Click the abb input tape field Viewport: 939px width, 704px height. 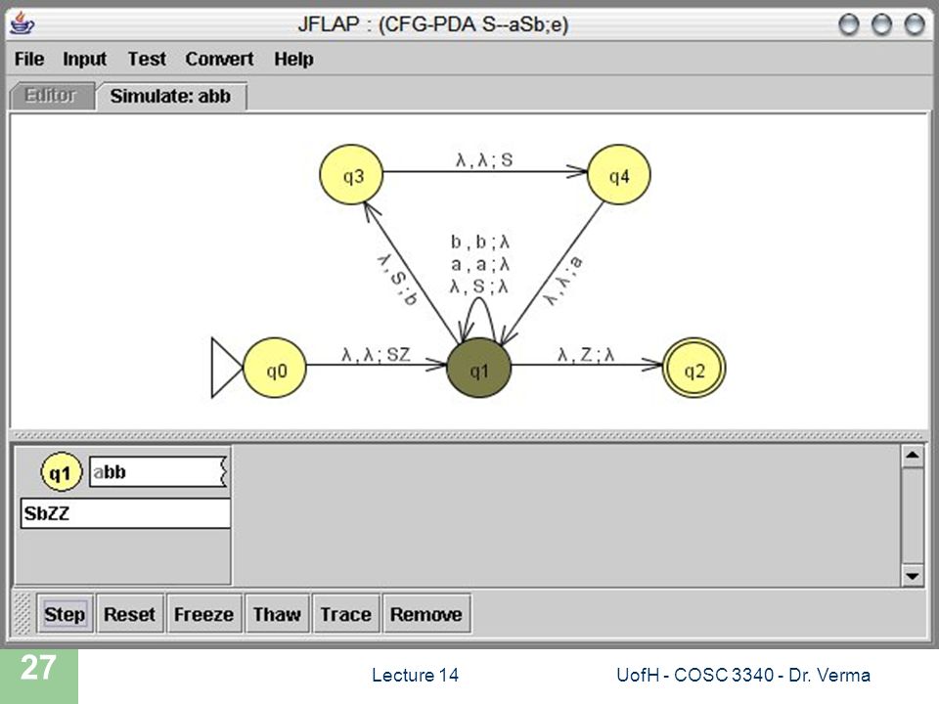tap(158, 472)
